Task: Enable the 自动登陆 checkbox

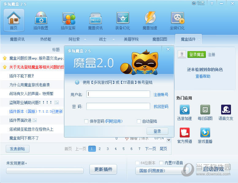Action: (x=139, y=121)
